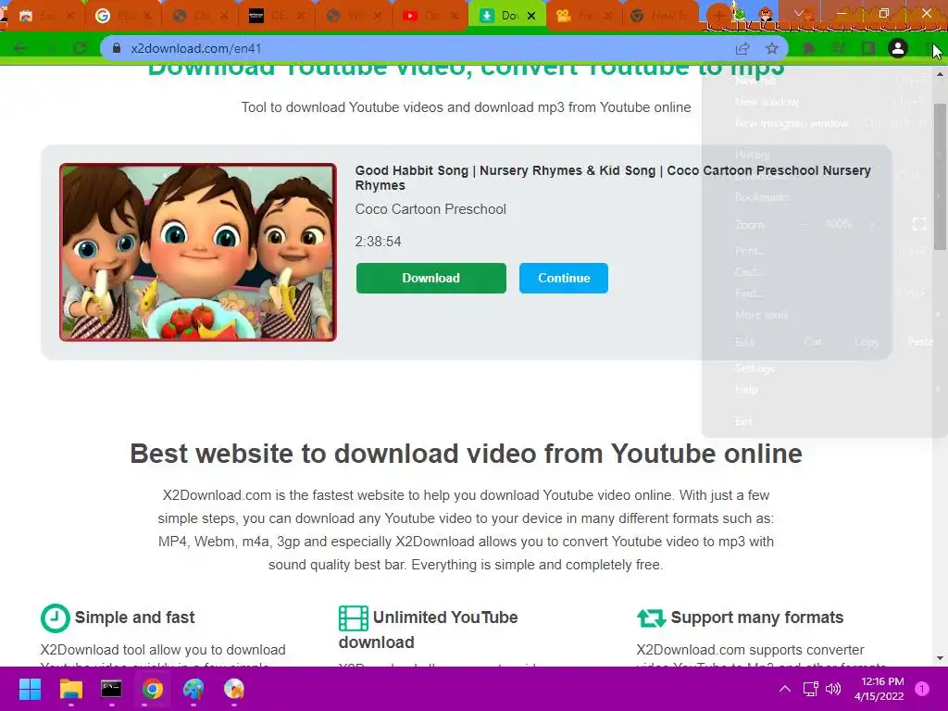Click the film icon beside Unlimited YouTube download
Screen dimensions: 948x711
pos(353,617)
